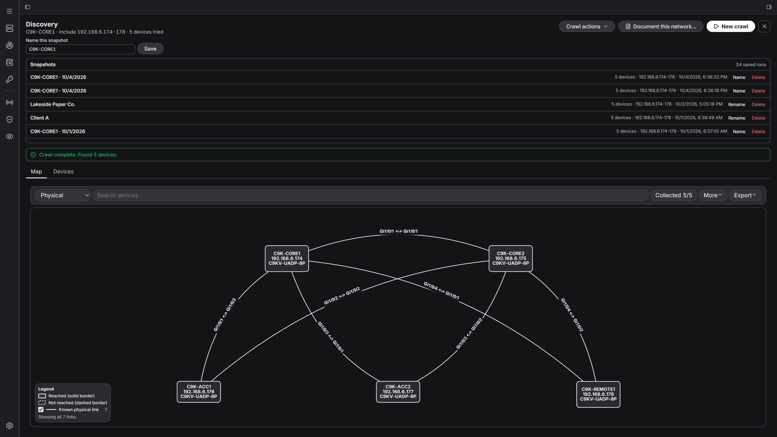
Task: Open the broadcast signal icon in sidebar
Action: pyautogui.click(x=9, y=102)
